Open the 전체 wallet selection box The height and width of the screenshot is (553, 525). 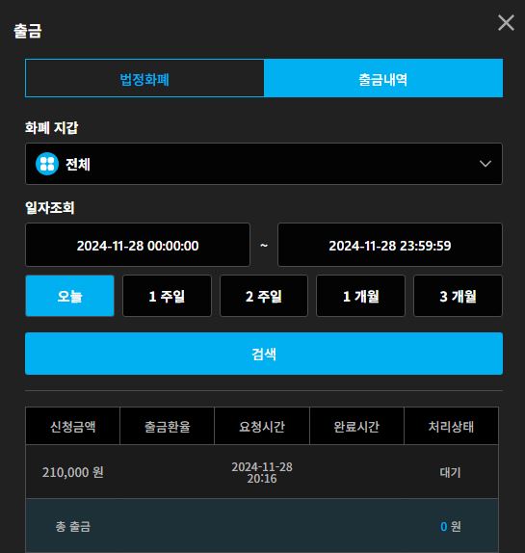tap(264, 164)
